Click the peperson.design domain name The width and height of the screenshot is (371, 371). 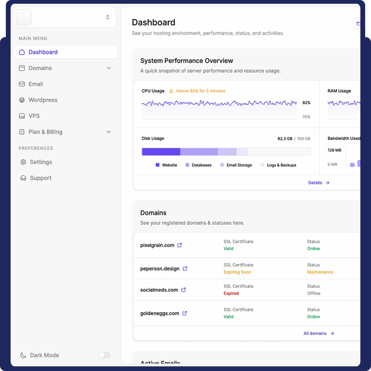tap(160, 269)
